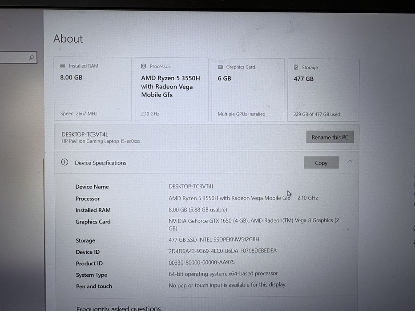Click the Graphics Card row label in specifications
Screen dimensions: 415x311
pyautogui.click(x=93, y=222)
